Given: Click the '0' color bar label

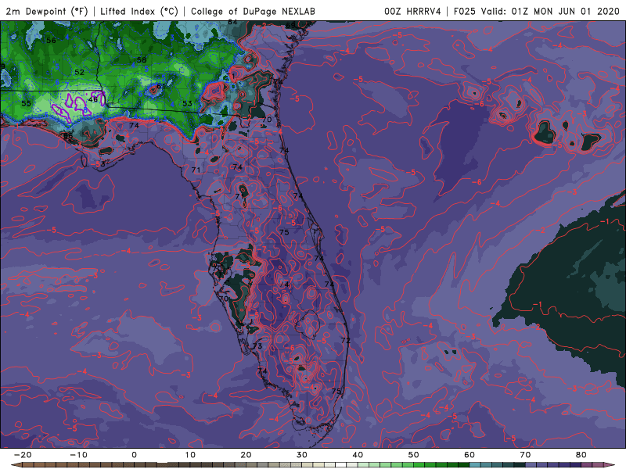Looking at the screenshot, I should point(134,455).
